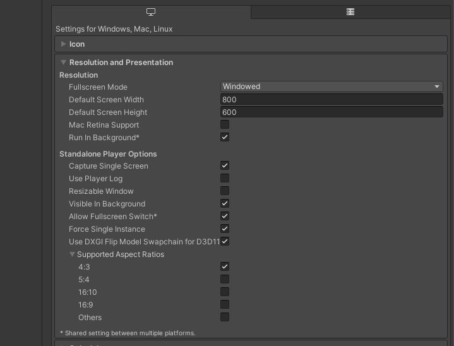The image size is (454, 346).
Task: Enable Use Player Log checkbox
Action: [225, 178]
